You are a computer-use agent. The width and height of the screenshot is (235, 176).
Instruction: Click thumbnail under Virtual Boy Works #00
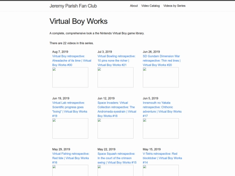70,77
